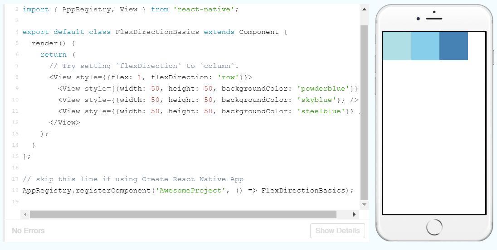The width and height of the screenshot is (497, 250).
Task: Tap the powderblue square in the preview
Action: tap(397, 46)
